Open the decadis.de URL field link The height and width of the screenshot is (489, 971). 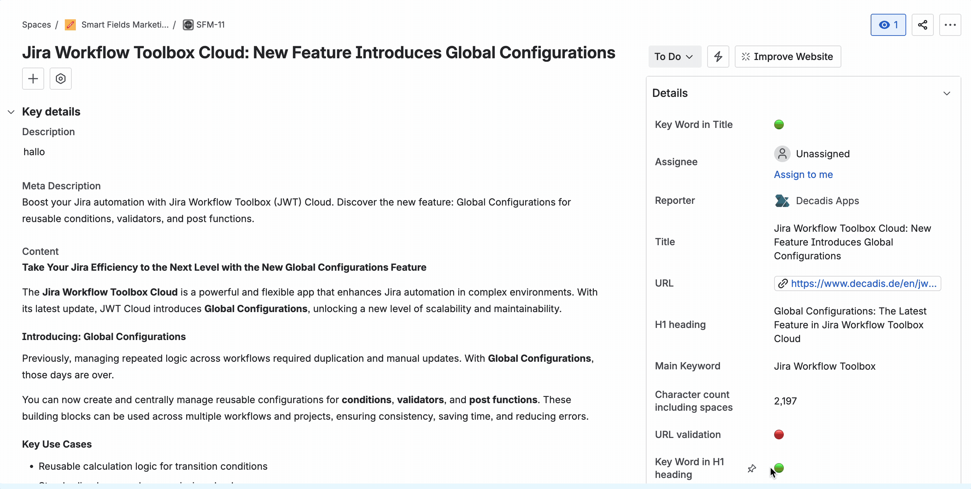pyautogui.click(x=863, y=283)
